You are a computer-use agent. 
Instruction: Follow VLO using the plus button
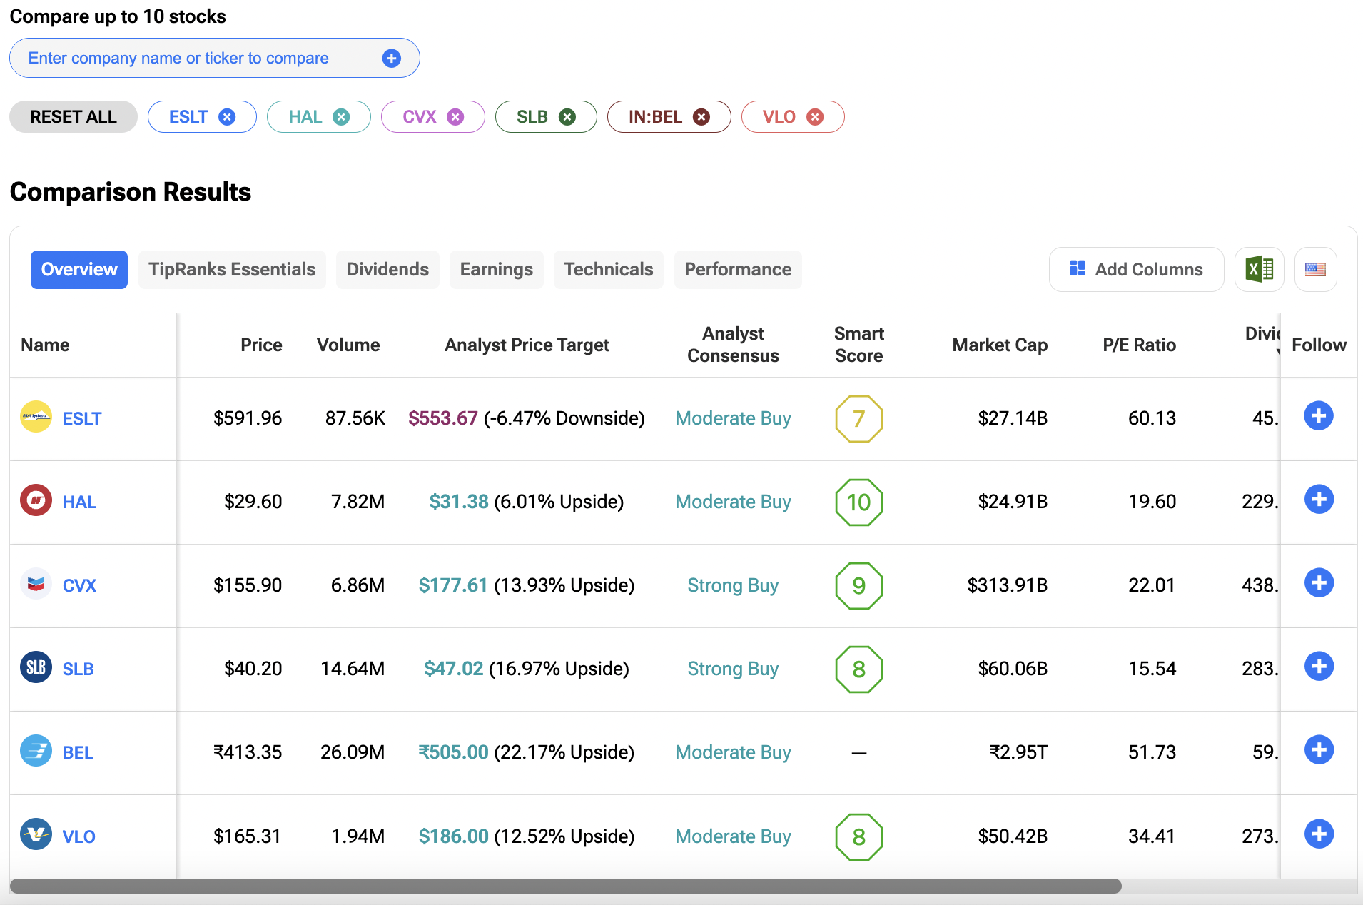click(x=1319, y=834)
